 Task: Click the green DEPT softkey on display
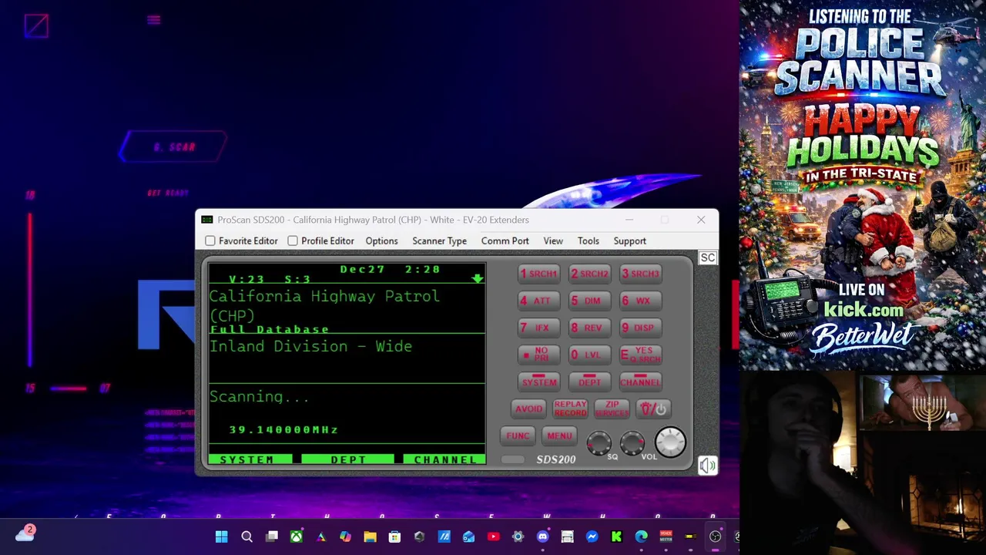pyautogui.click(x=348, y=459)
